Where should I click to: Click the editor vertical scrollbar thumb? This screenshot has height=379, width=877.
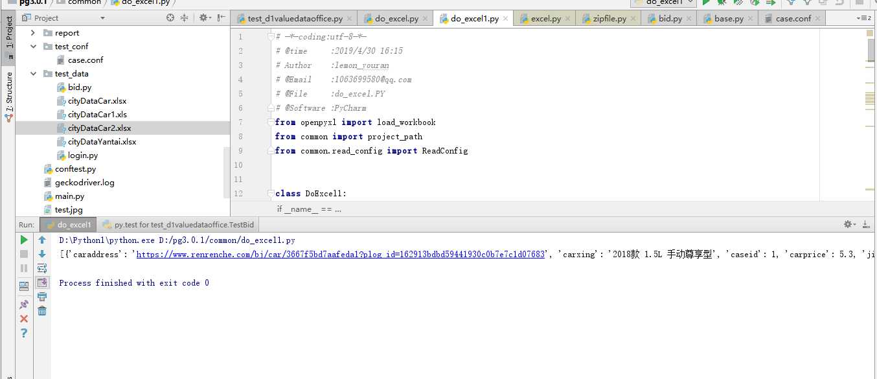point(871,50)
